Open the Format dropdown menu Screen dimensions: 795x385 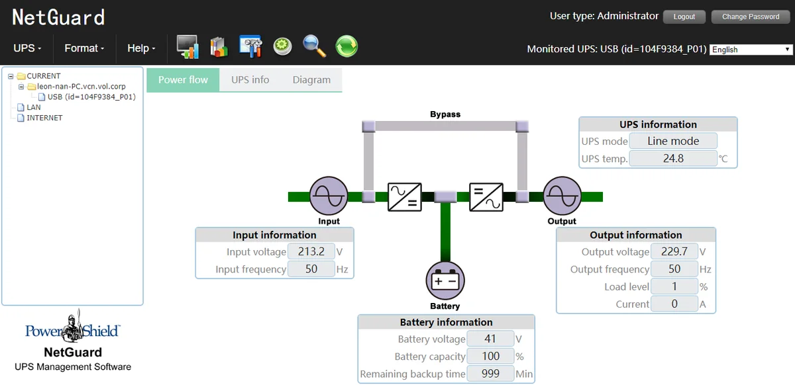pyautogui.click(x=83, y=48)
